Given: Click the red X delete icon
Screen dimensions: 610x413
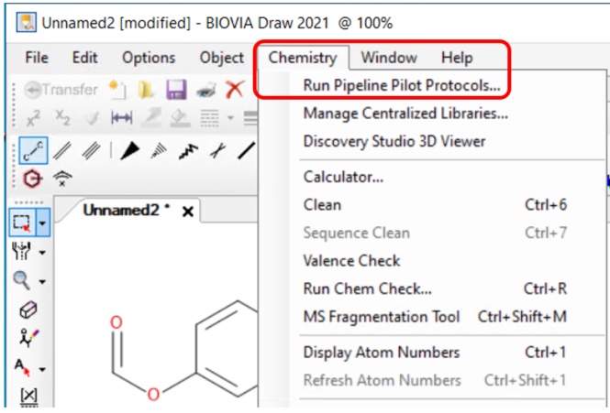Looking at the screenshot, I should click(x=235, y=90).
